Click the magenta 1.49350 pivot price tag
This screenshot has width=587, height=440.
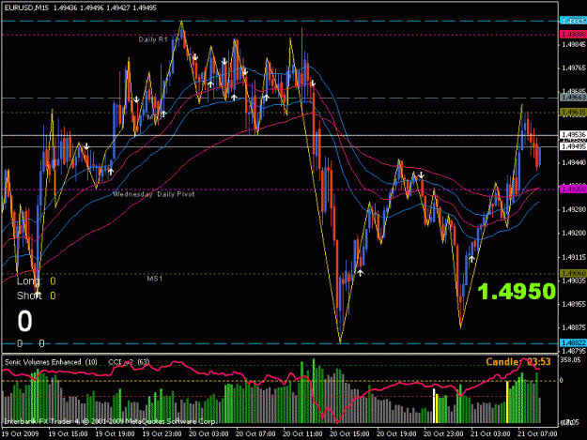[573, 190]
